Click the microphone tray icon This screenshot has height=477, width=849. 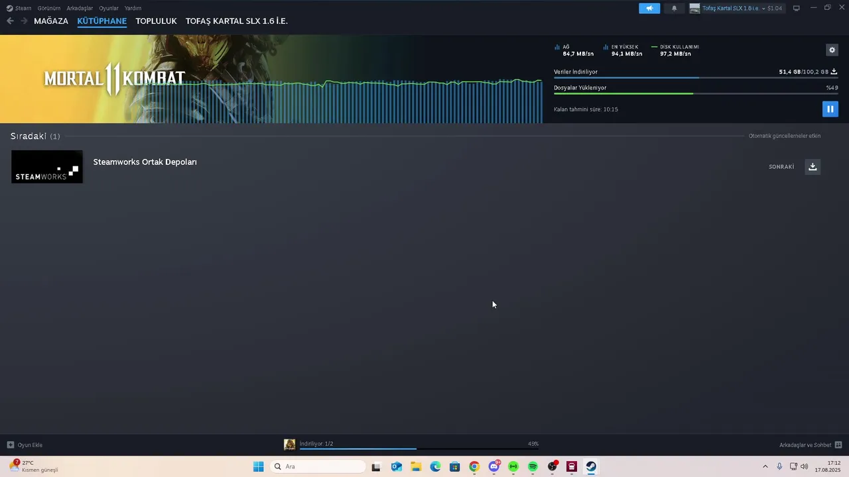click(779, 467)
